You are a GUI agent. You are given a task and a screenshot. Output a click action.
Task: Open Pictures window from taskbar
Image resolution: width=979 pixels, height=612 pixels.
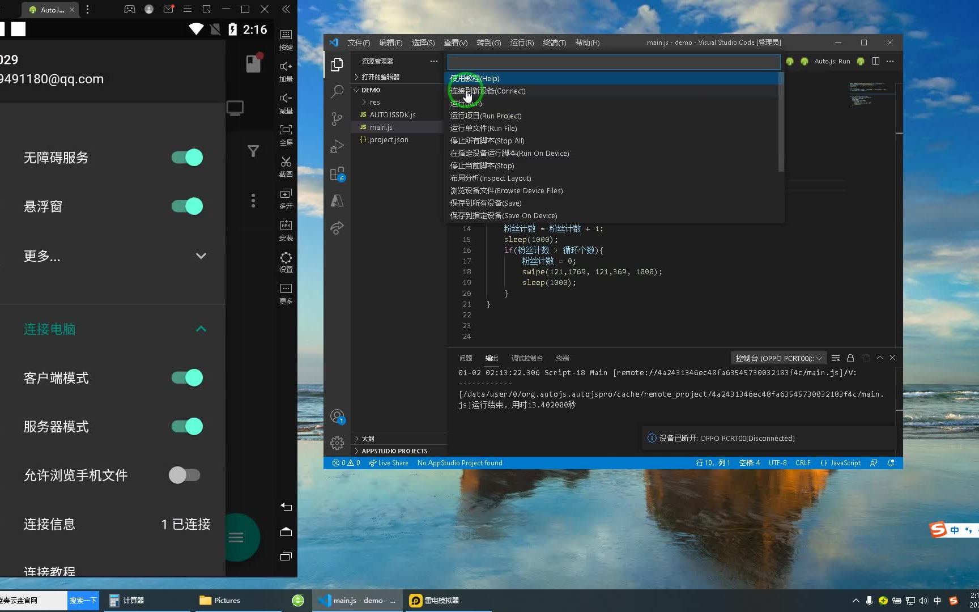239,601
